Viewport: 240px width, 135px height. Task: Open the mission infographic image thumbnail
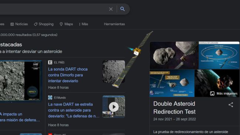(172, 83)
